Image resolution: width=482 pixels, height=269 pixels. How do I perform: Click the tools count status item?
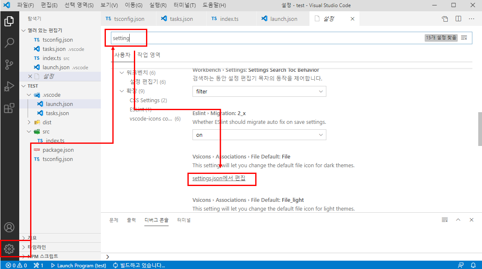(38, 265)
